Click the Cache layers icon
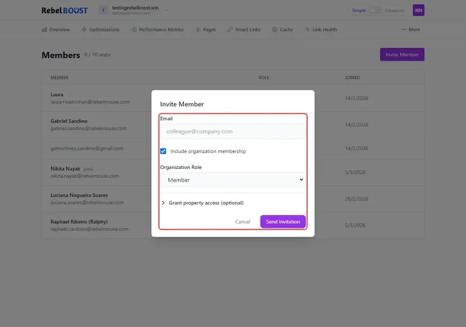The height and width of the screenshot is (327, 466). coord(275,29)
